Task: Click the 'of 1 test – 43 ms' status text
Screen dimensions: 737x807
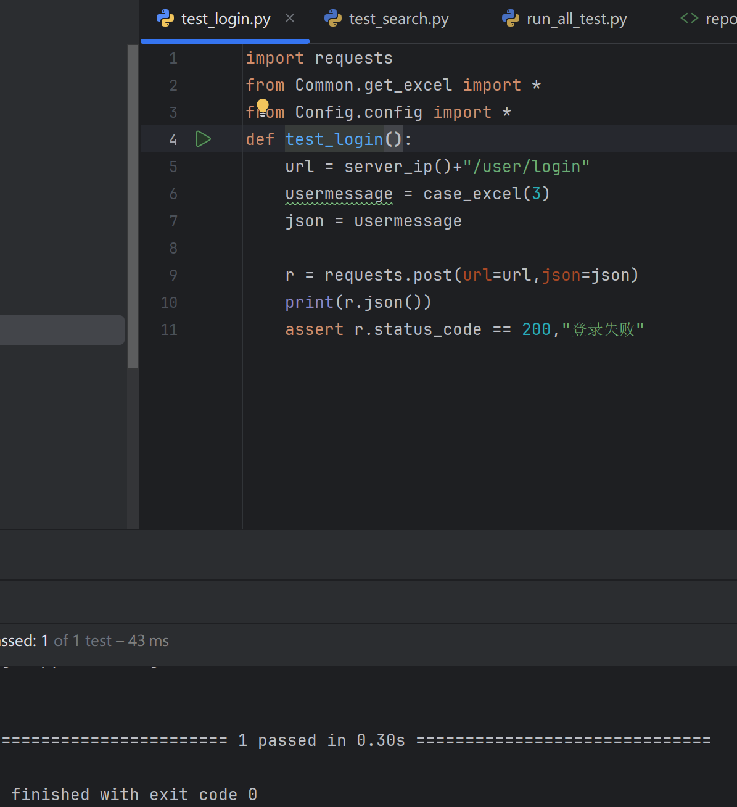Action: [x=112, y=640]
